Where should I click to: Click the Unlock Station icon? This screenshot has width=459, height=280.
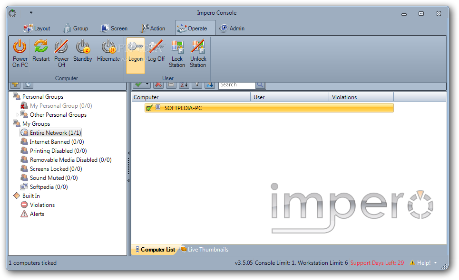198,47
